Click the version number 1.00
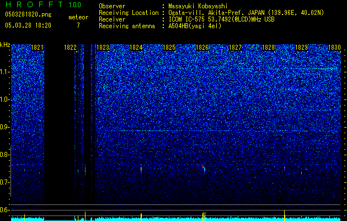The image size is (347, 221). pos(75,5)
